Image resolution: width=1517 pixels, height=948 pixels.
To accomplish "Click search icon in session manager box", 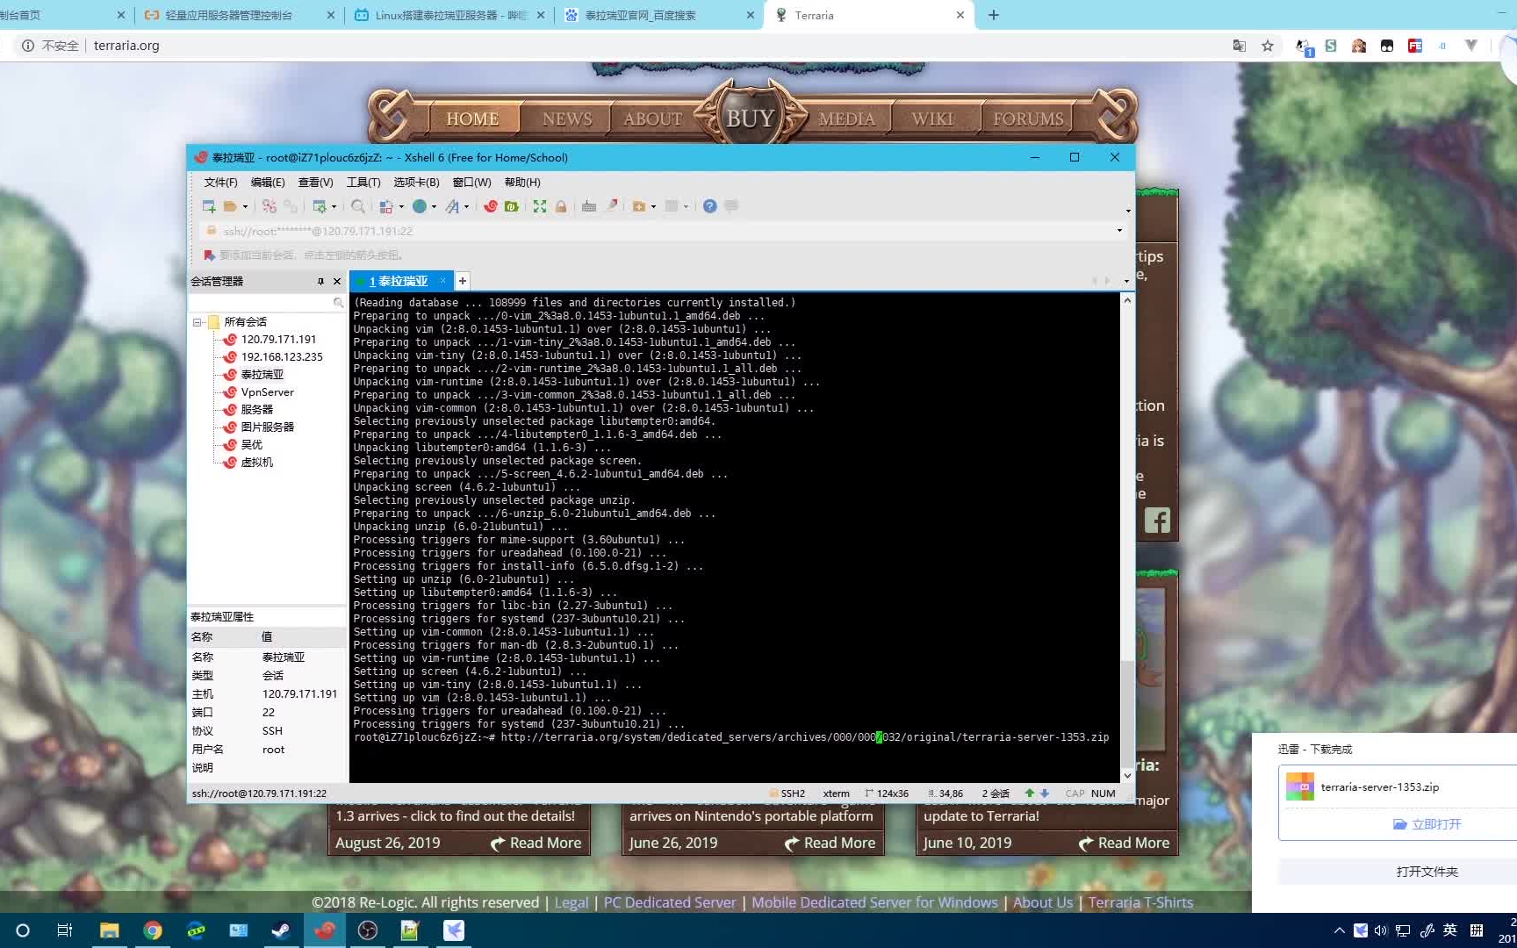I will [338, 302].
